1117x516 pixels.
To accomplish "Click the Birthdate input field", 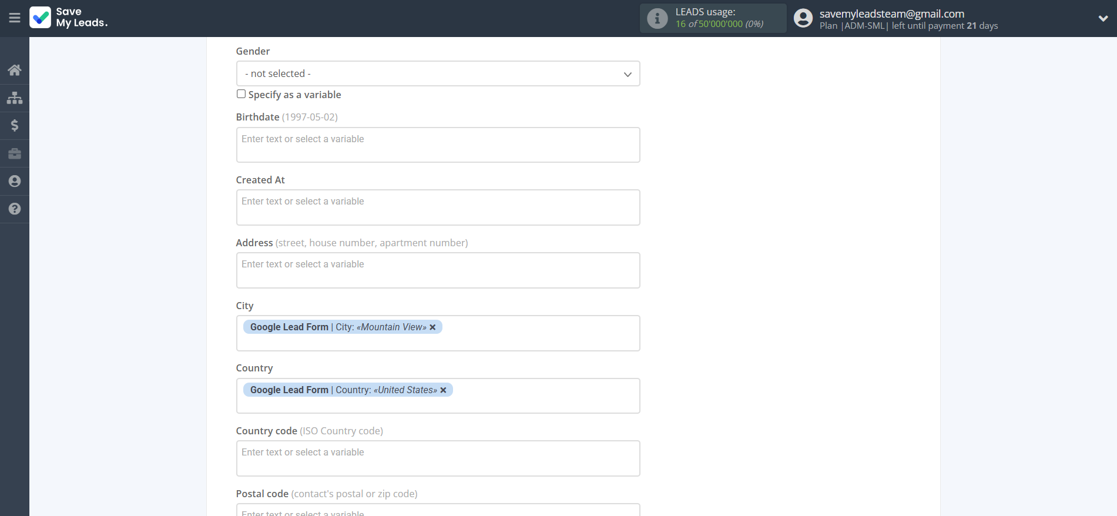I will pyautogui.click(x=438, y=145).
